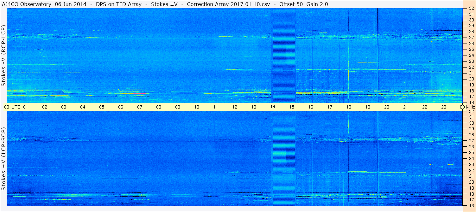The height and width of the screenshot is (212, 476).
Task: Click the 'Stokes ±V' header text
Action: tap(164, 4)
